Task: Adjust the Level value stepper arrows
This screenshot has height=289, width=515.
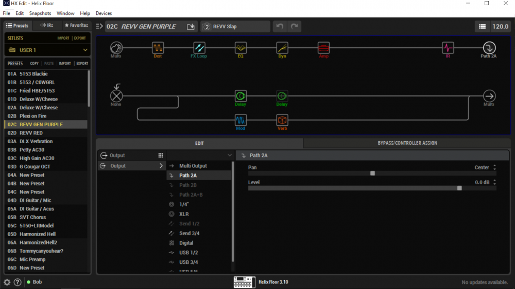Action: [x=494, y=182]
